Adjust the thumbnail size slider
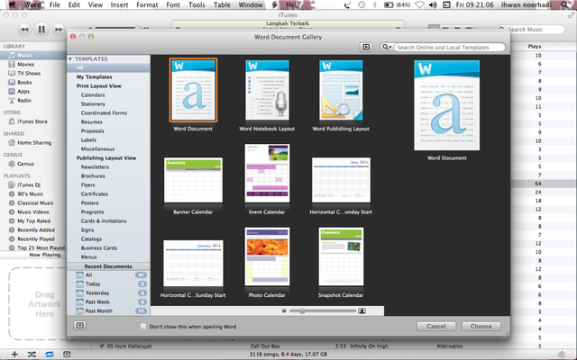 click(302, 310)
